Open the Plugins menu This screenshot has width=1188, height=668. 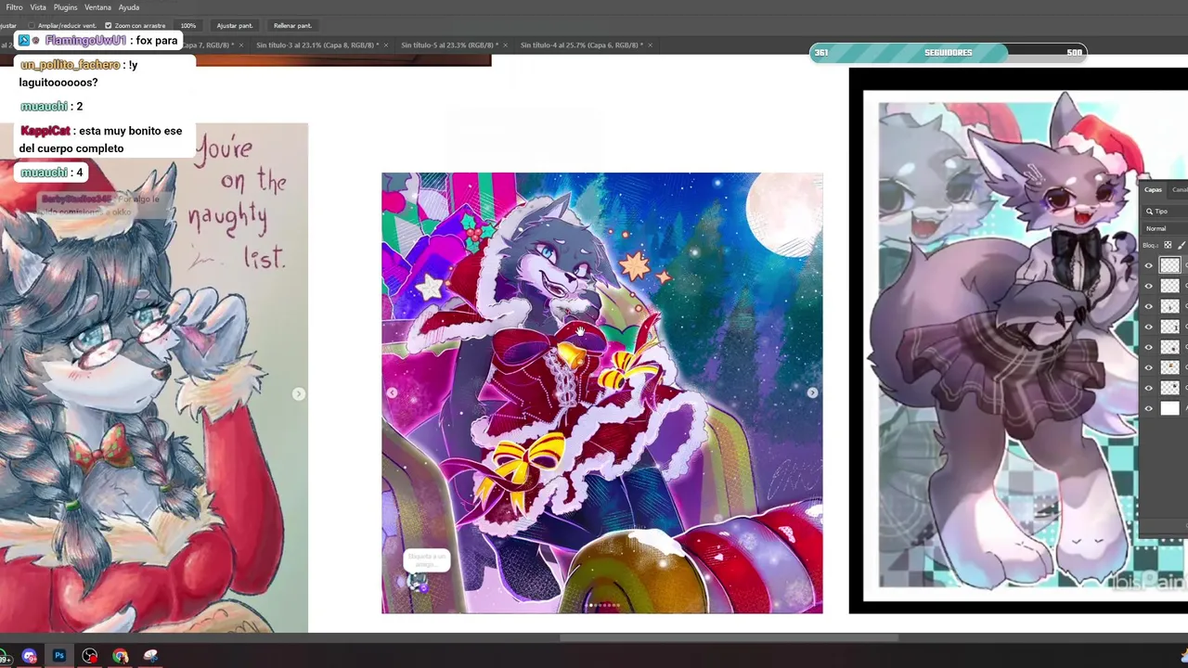point(66,7)
